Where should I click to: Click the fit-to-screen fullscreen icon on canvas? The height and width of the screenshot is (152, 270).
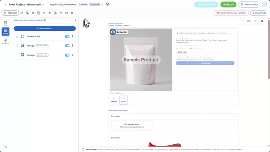pos(262,21)
